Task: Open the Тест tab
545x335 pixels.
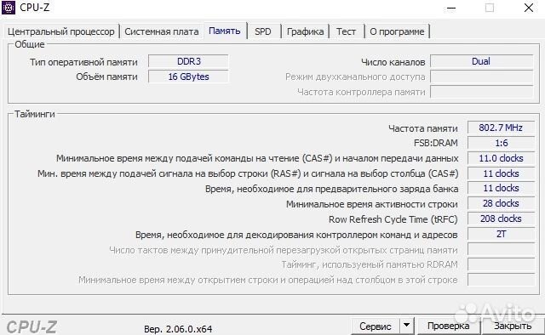Action: (346, 31)
